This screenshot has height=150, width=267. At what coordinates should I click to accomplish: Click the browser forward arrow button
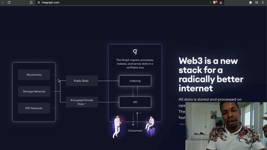pyautogui.click(x=3, y=2)
